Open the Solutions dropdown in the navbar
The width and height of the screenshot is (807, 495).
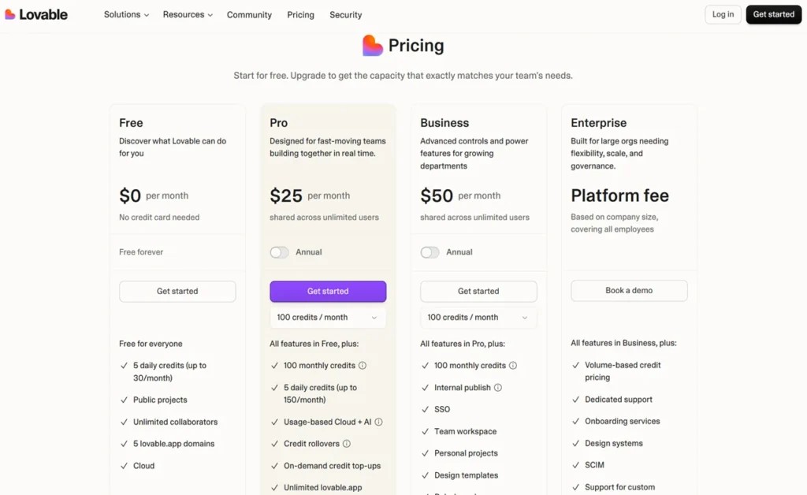pyautogui.click(x=126, y=14)
